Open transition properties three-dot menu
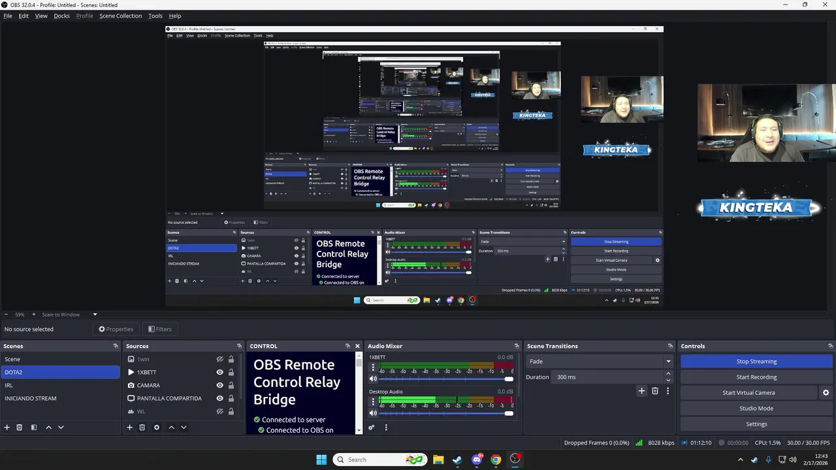This screenshot has height=470, width=836. coord(667,391)
